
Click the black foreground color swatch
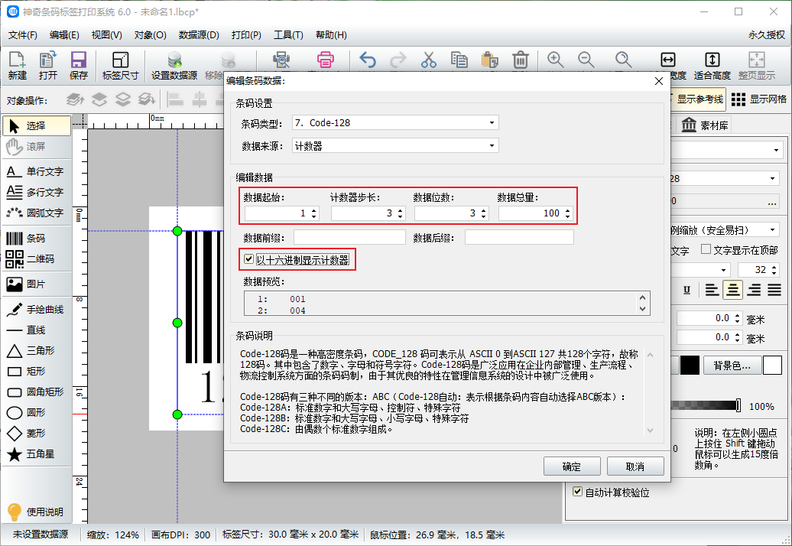pyautogui.click(x=690, y=366)
